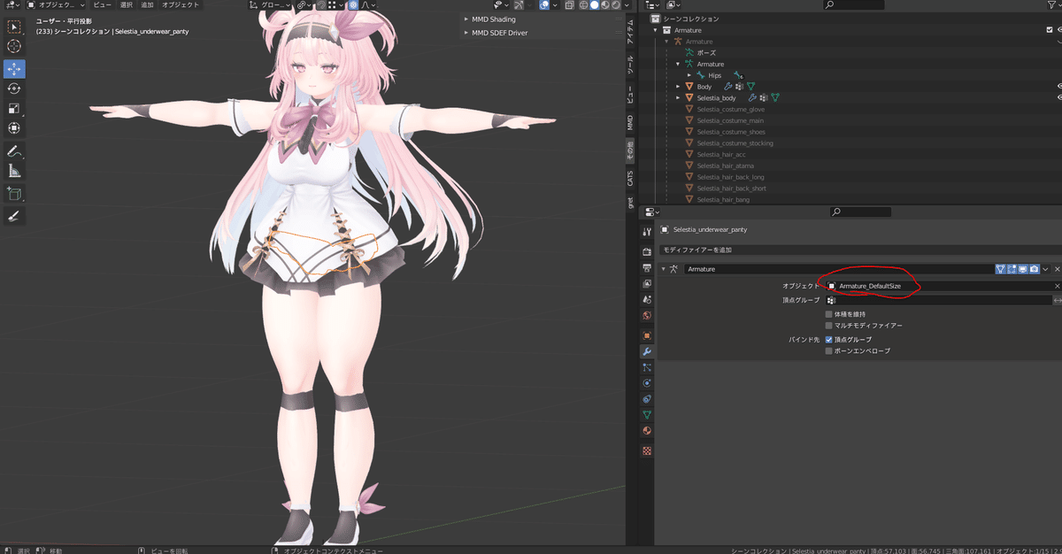Select the Annotate tool
The image size is (1062, 554).
tap(15, 151)
